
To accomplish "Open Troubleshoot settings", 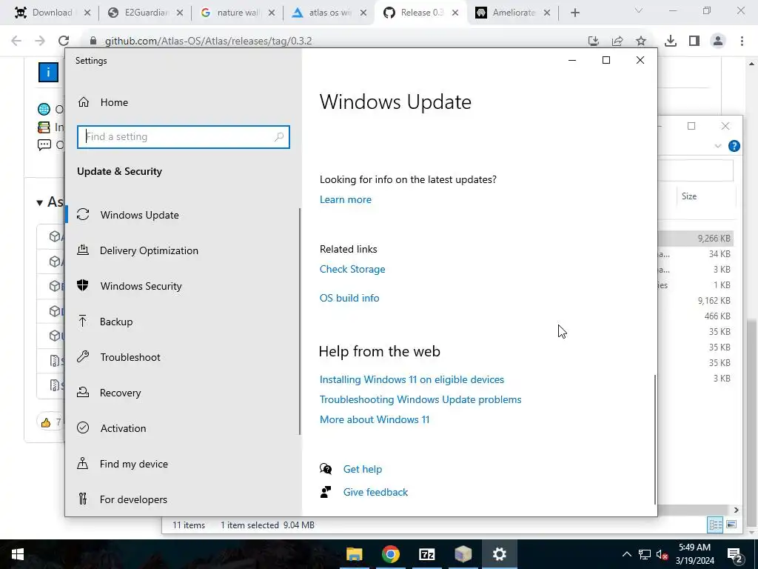I will click(x=130, y=357).
